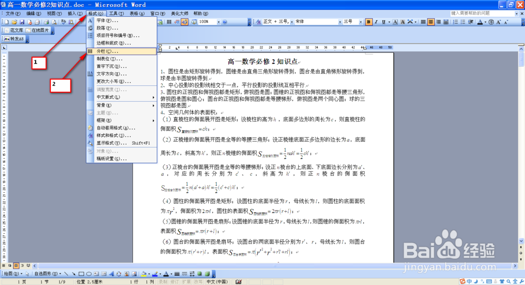This screenshot has height=285, width=525.
Task: Expand the 中文版式 submenu
Action: tap(122, 97)
